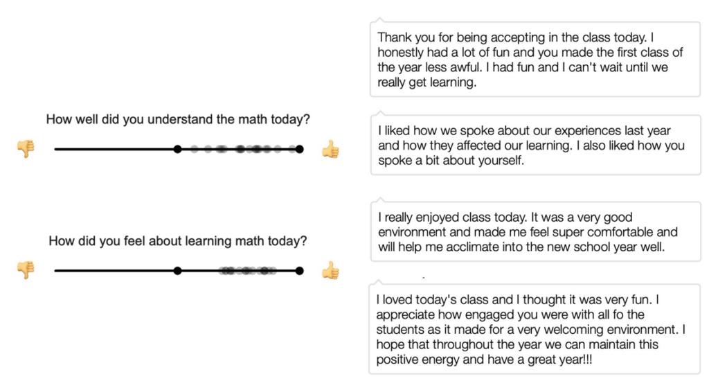Click thumbs-down icon for feeling about math question
The width and height of the screenshot is (709, 381).
[x=26, y=270]
